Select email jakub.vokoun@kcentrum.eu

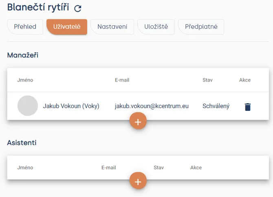(152, 106)
